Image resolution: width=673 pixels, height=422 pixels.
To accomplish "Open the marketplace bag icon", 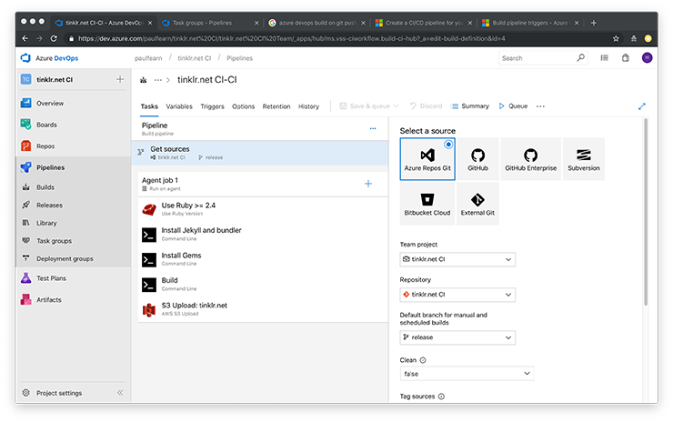I will coord(626,58).
